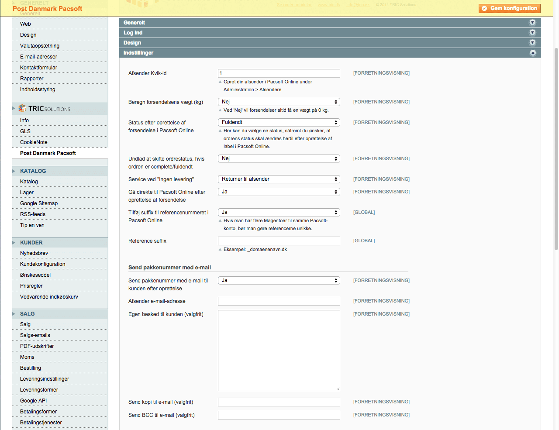This screenshot has width=559, height=430.
Task: Expand the Log ind section arrow icon
Action: click(532, 33)
